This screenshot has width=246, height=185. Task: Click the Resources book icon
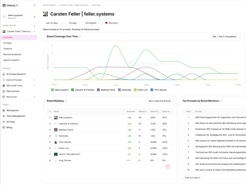[x=4, y=97]
